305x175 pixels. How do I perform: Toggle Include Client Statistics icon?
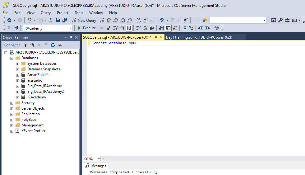coord(152,28)
